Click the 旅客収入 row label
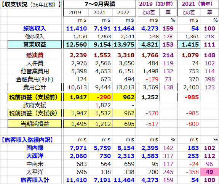 click(x=35, y=28)
